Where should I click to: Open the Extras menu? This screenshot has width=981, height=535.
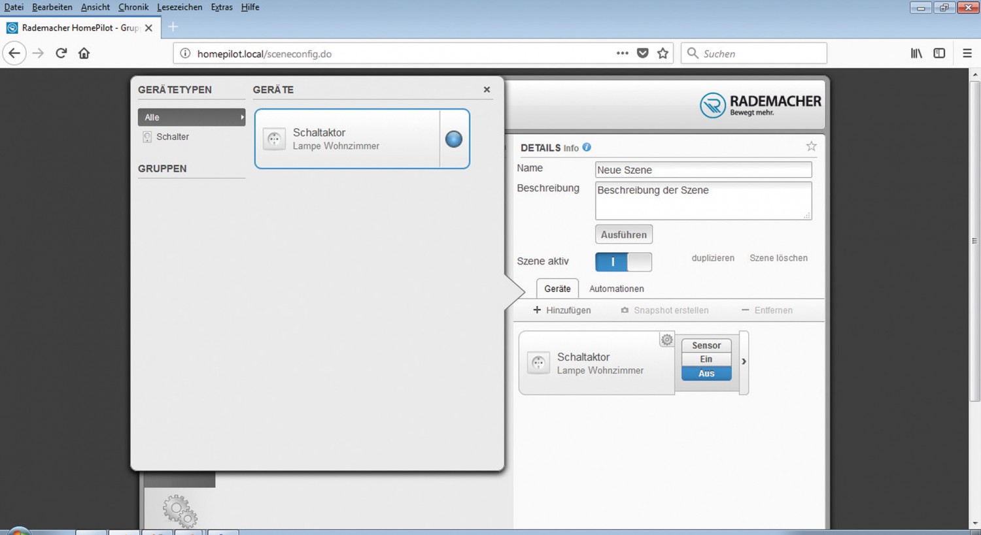(x=222, y=7)
